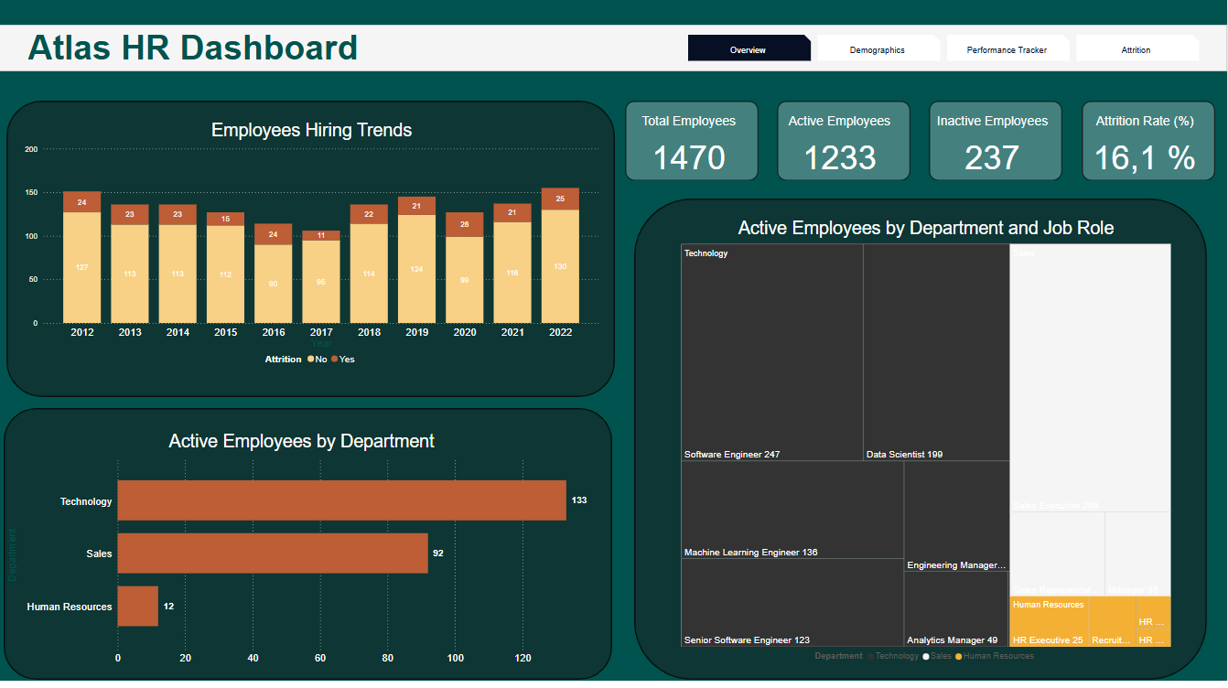This screenshot has height=688, width=1228.
Task: Go to the Attrition page tab
Action: [1136, 49]
